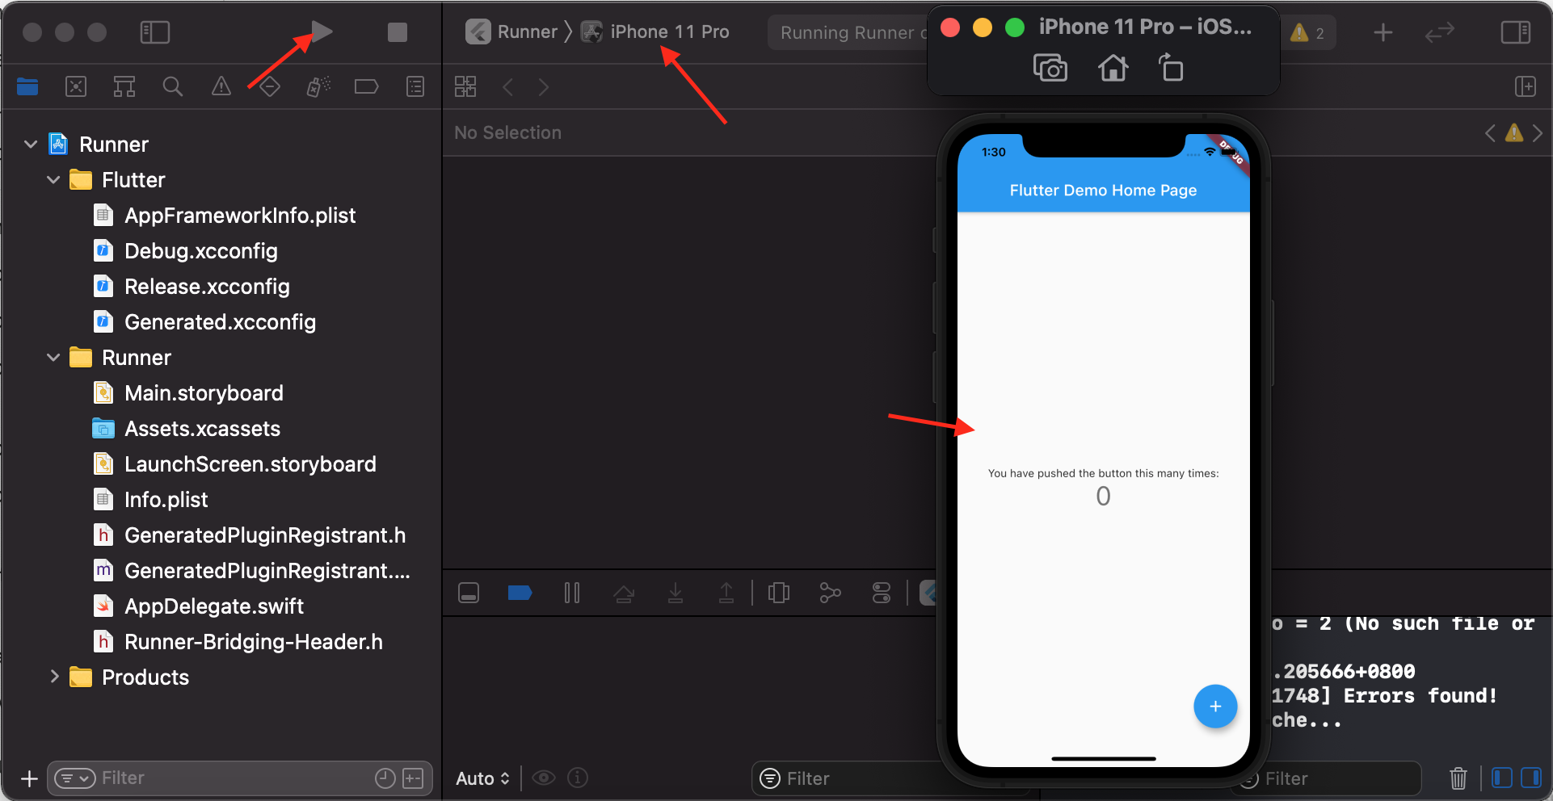Open GeneratedPluginRegistrant.m file

click(x=267, y=571)
